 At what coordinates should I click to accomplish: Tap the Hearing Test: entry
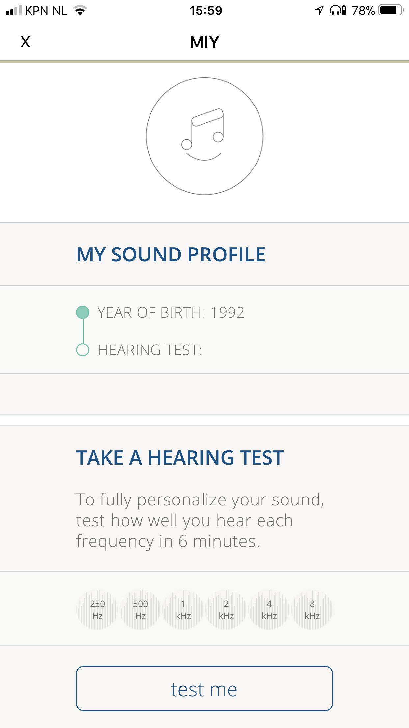coord(150,350)
